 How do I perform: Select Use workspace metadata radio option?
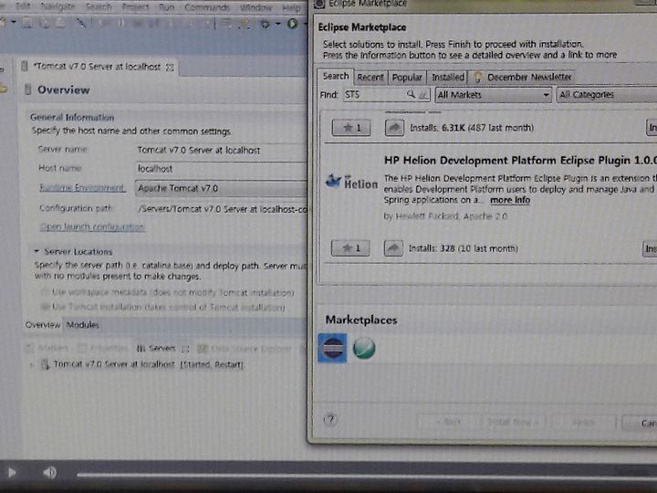45,292
